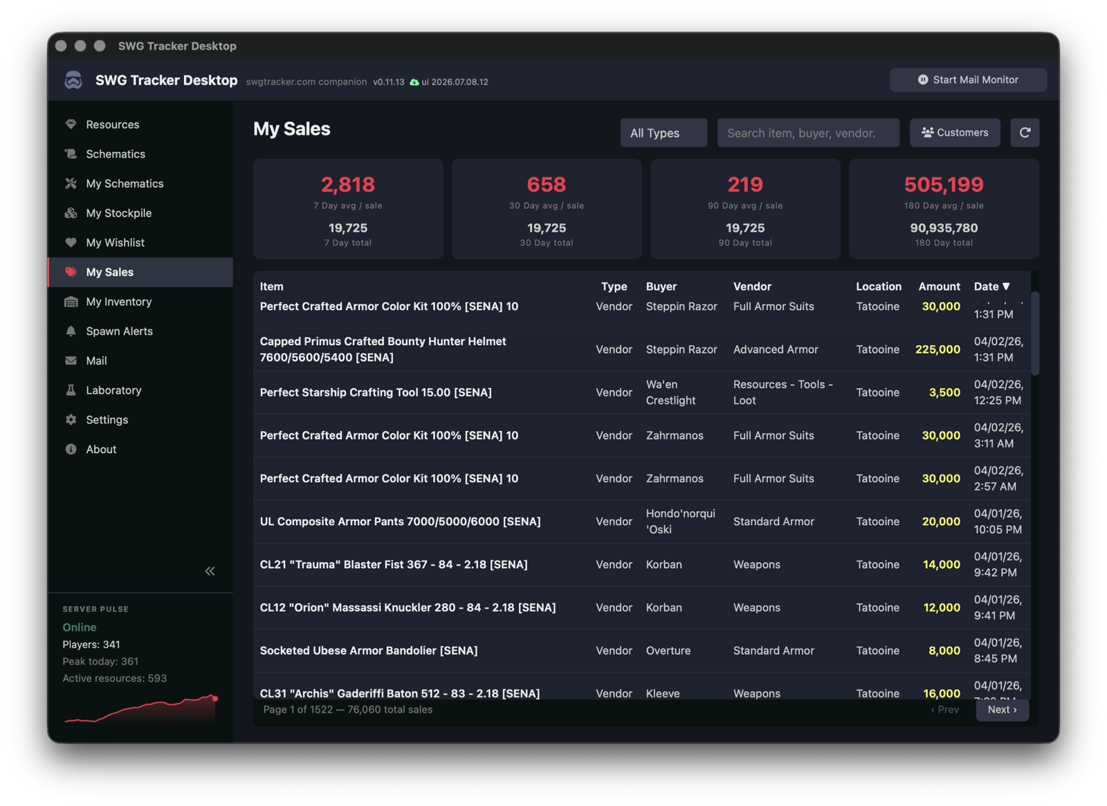The width and height of the screenshot is (1107, 806).
Task: Click the My Stockpile boxes icon
Action: [x=71, y=213]
